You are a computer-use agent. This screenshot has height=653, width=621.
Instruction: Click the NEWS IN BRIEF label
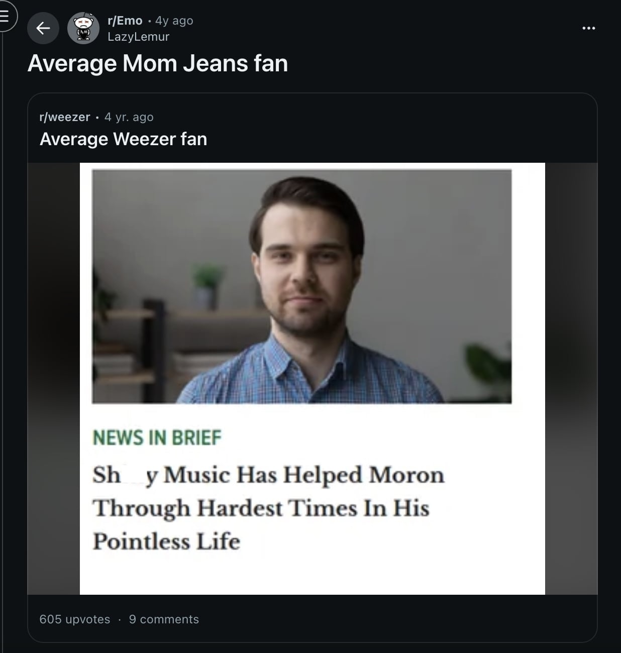tap(157, 438)
